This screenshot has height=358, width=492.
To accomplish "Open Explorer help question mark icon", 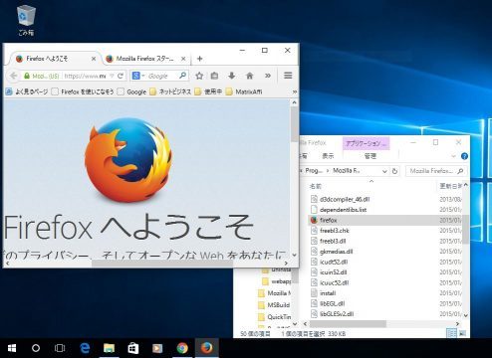I will (464, 156).
